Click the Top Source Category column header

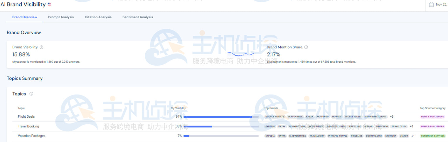tap(432, 108)
